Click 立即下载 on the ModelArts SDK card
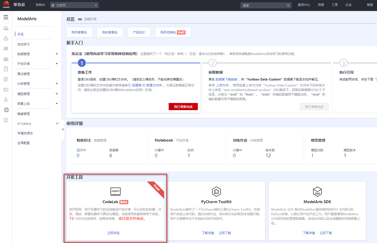This screenshot has width=377, height=243. (326, 233)
